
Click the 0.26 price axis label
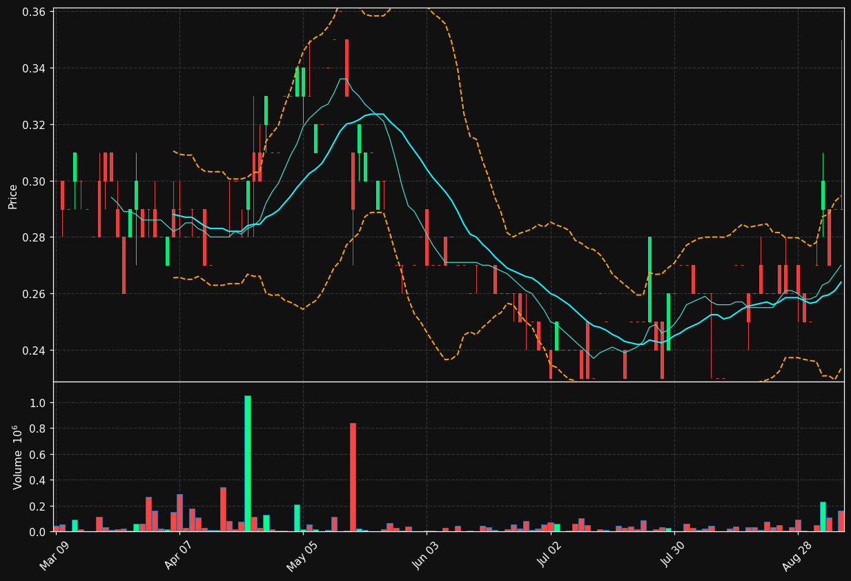tap(35, 294)
